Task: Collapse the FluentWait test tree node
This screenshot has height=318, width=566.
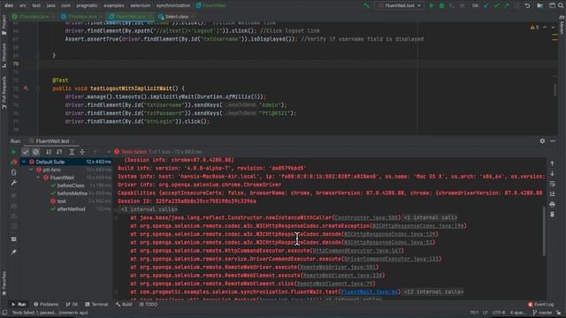Action: (x=38, y=178)
